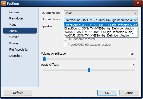Choose DirectSound: ASUS VE276 output device

[101, 25]
